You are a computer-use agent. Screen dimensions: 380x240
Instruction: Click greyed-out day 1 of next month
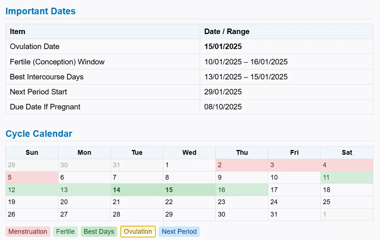click(346, 215)
